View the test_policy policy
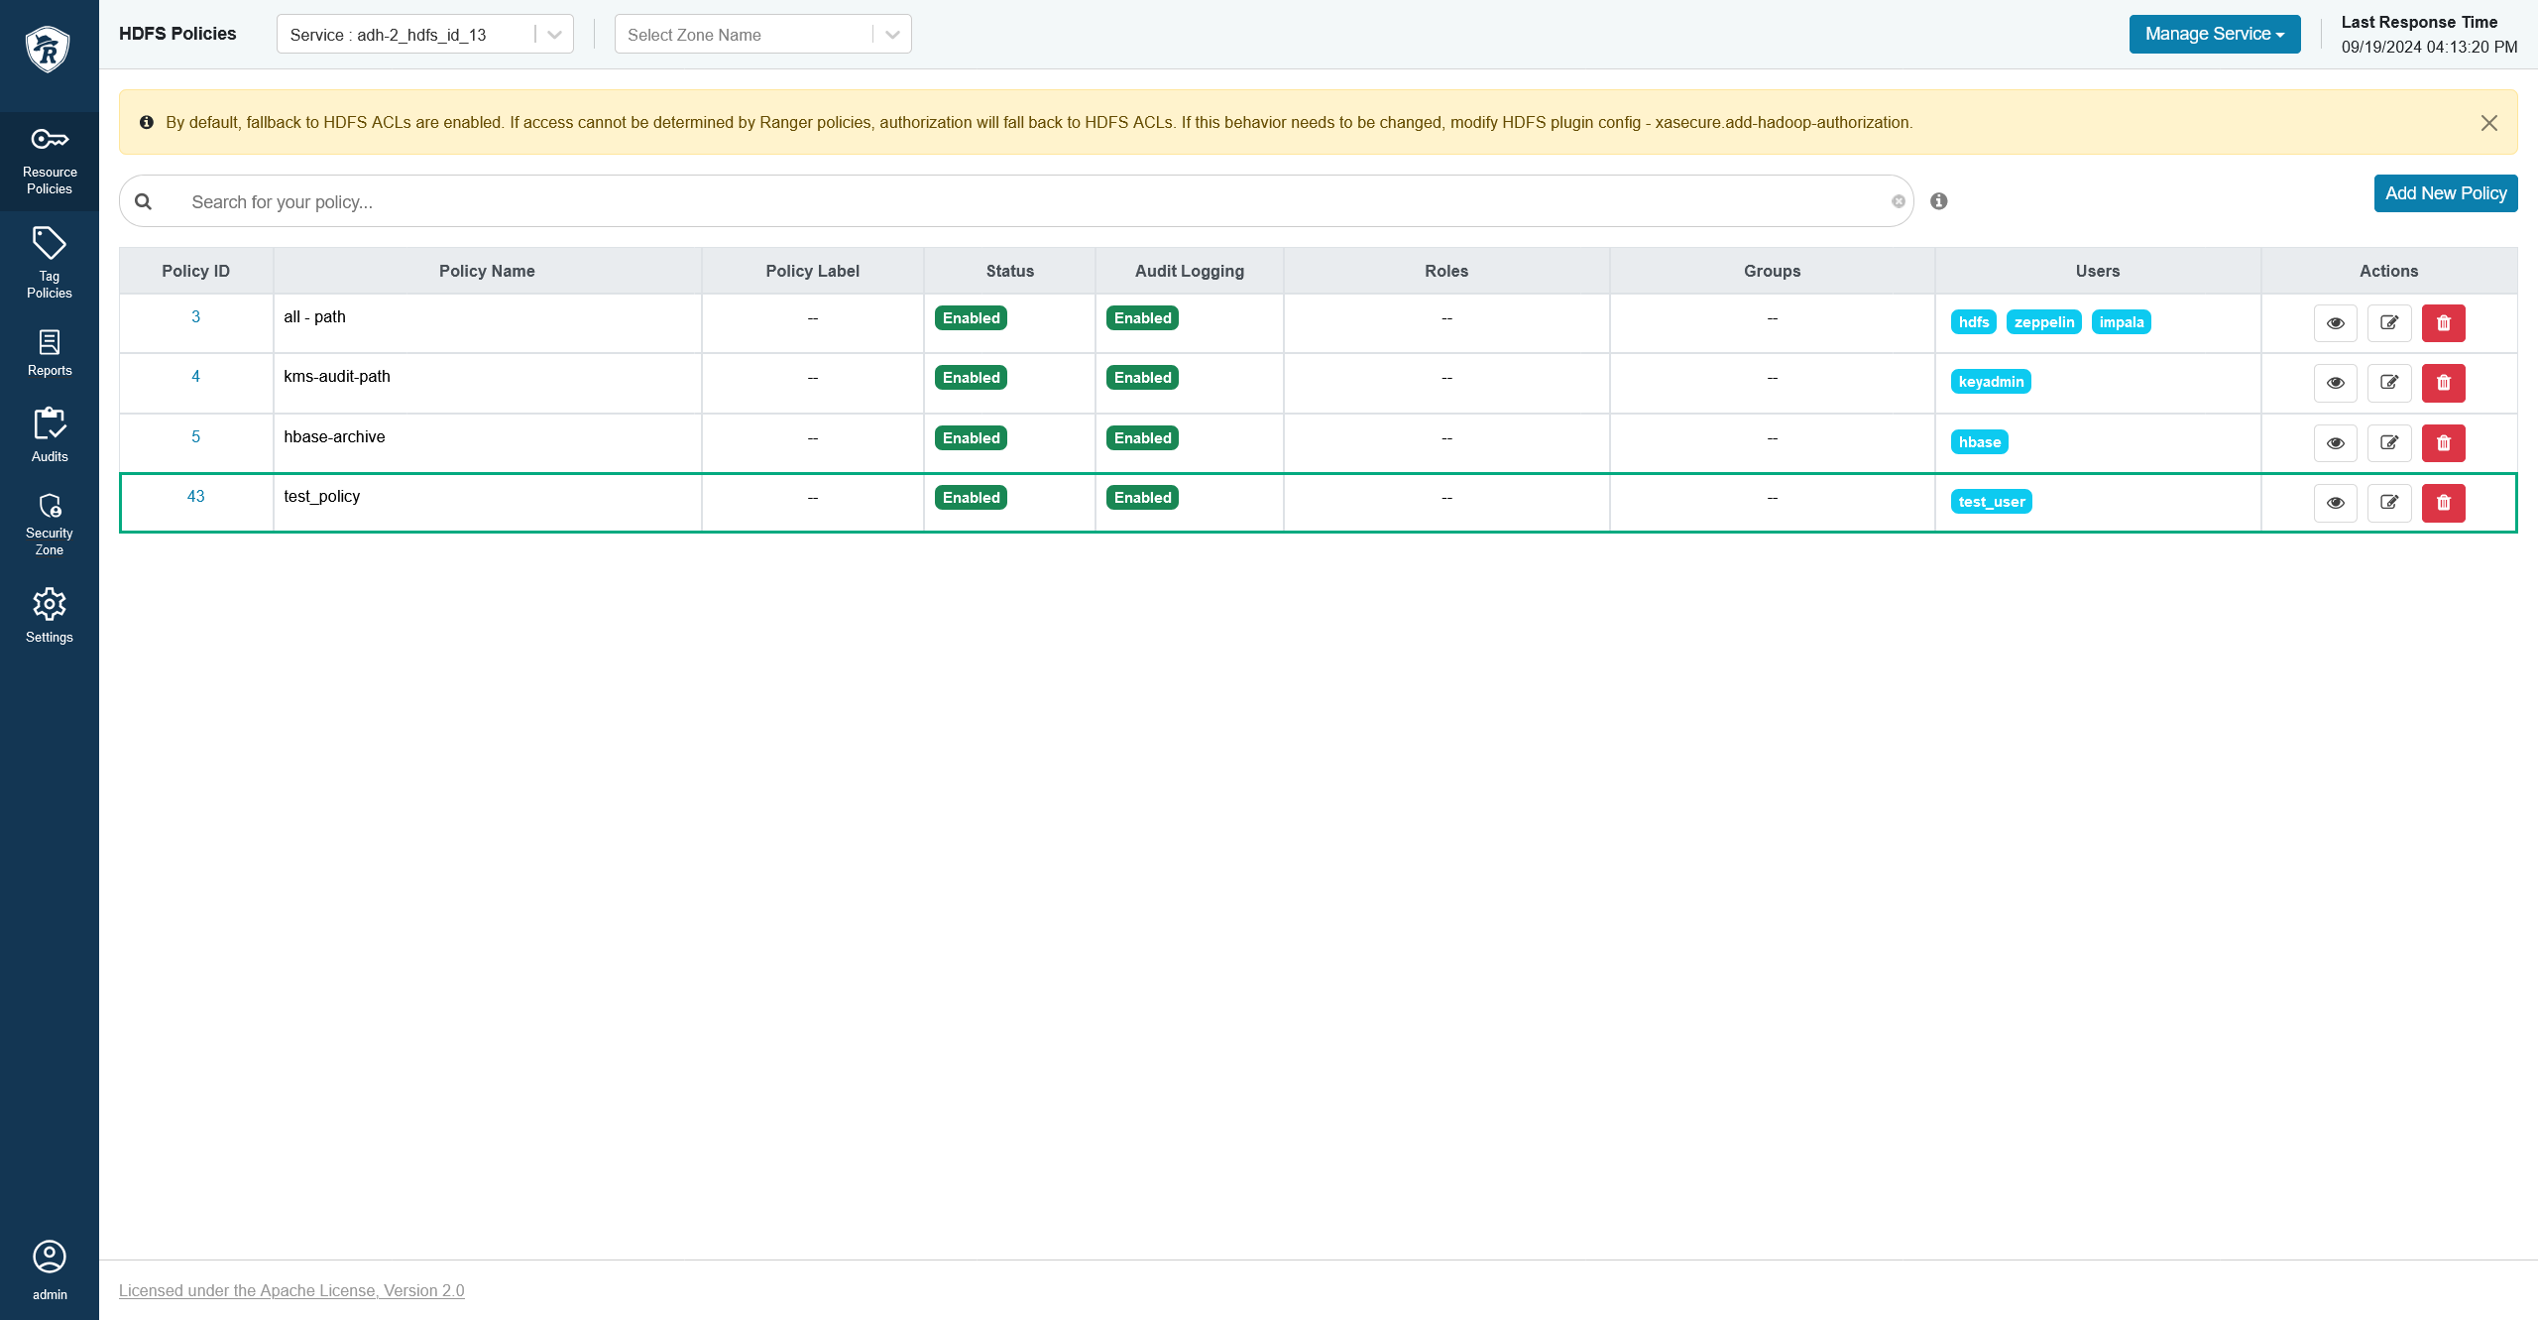This screenshot has width=2538, height=1320. pos(2335,503)
